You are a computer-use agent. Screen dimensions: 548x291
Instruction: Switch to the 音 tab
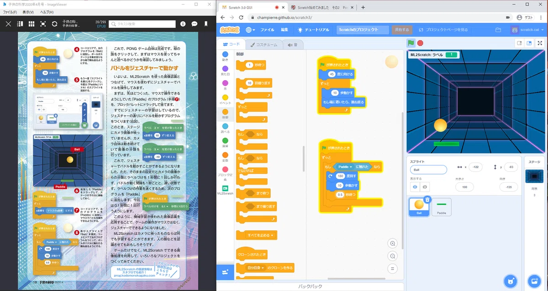293,45
